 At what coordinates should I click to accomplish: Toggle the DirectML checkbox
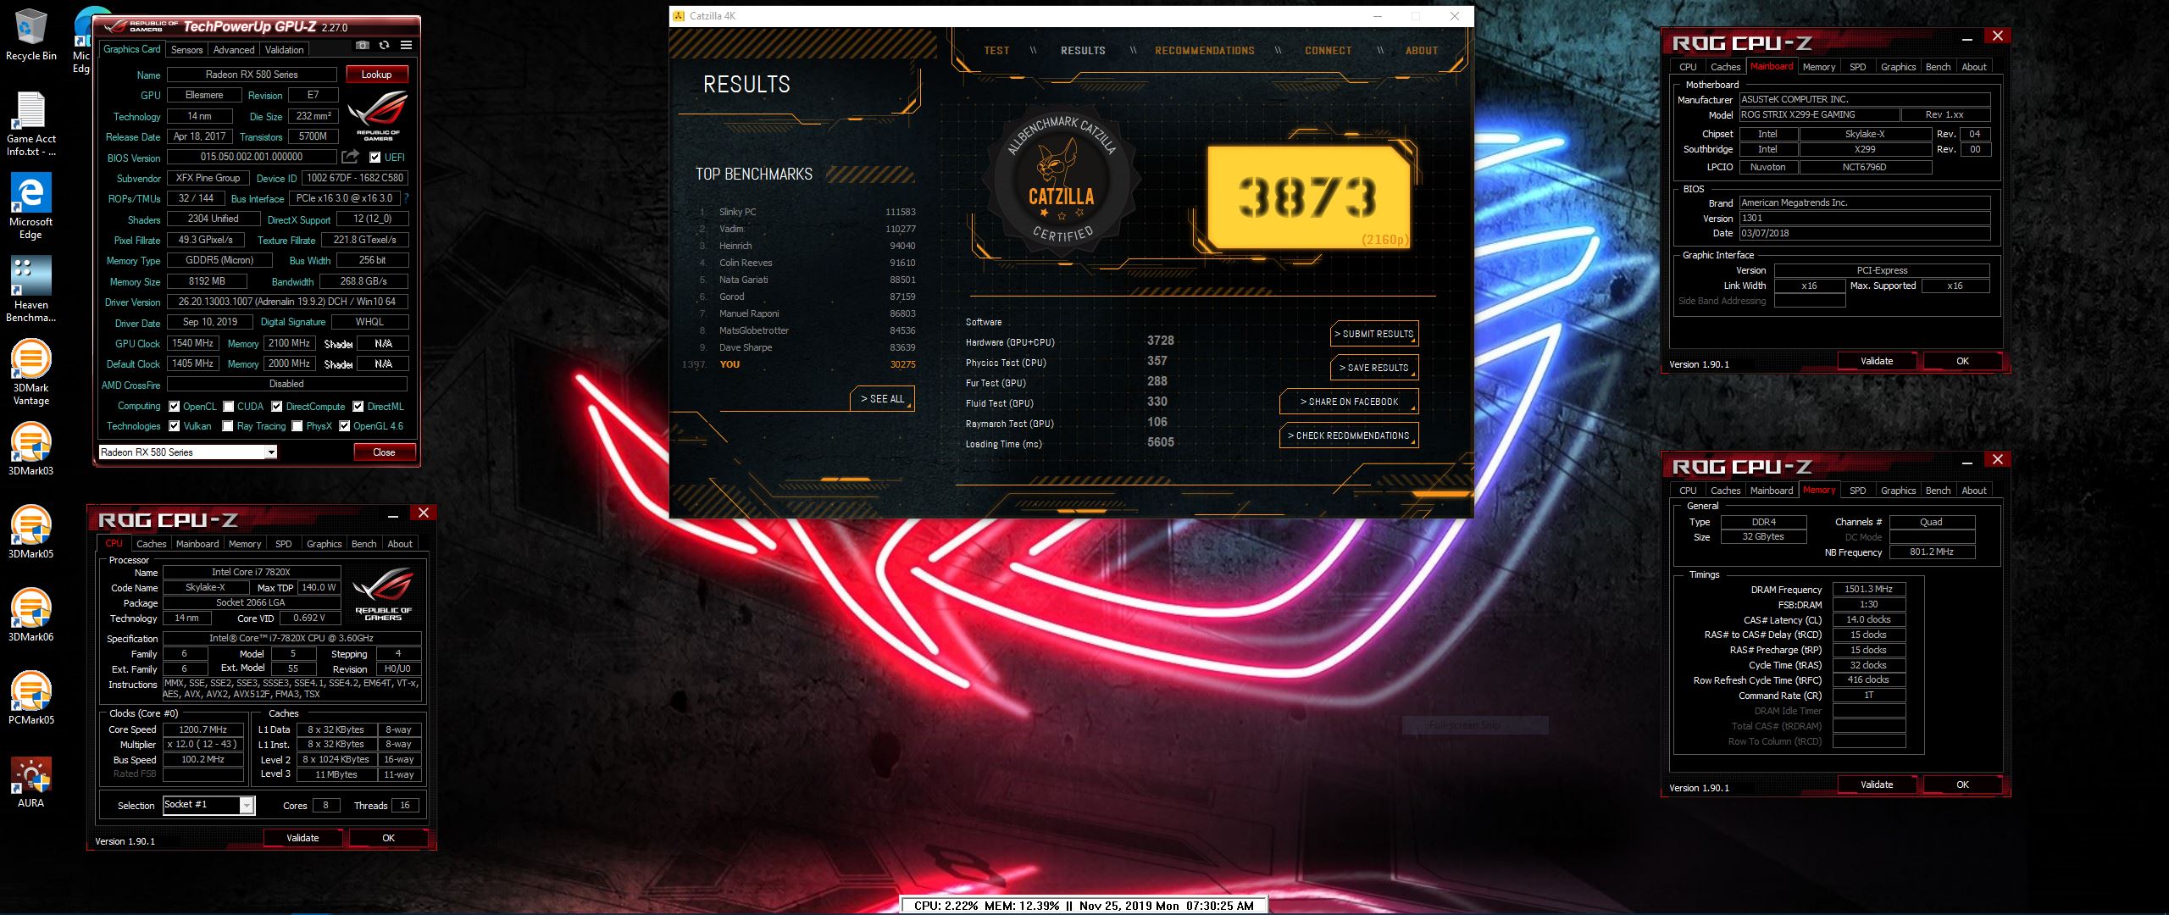tap(358, 407)
